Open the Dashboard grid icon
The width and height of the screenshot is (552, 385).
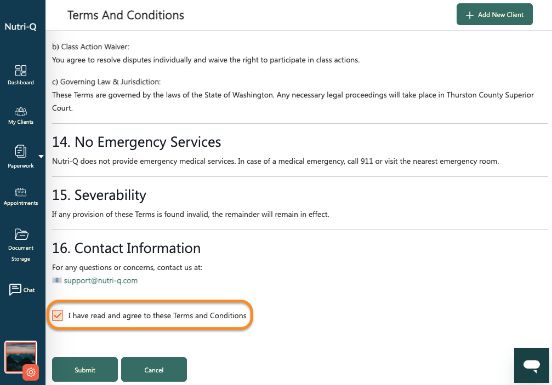pos(21,71)
